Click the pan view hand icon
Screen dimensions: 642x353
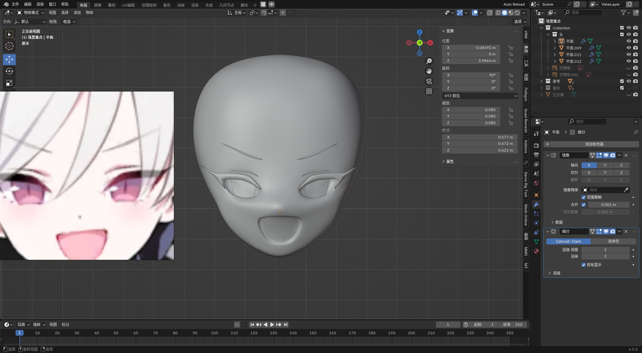point(429,71)
